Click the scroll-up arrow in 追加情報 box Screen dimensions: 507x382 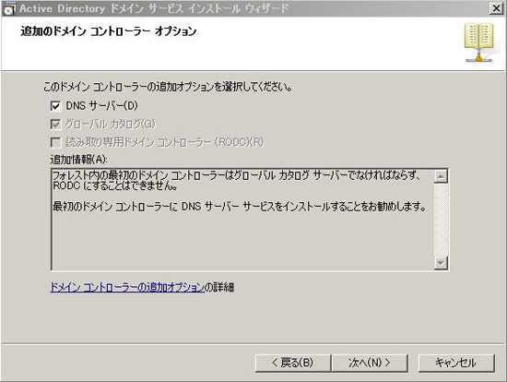[441, 176]
